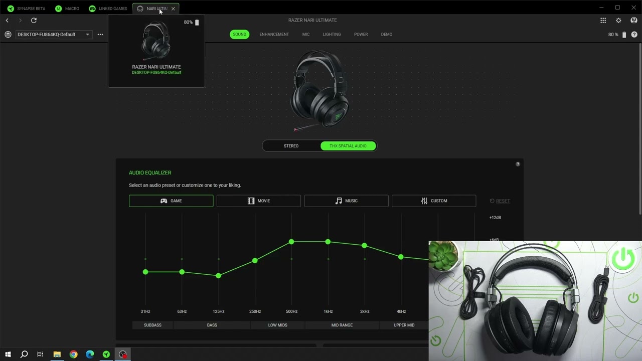Click the green DESKTOP-FU864KQ-Default text in popup
Viewport: 642px width, 361px height.
pyautogui.click(x=156, y=73)
